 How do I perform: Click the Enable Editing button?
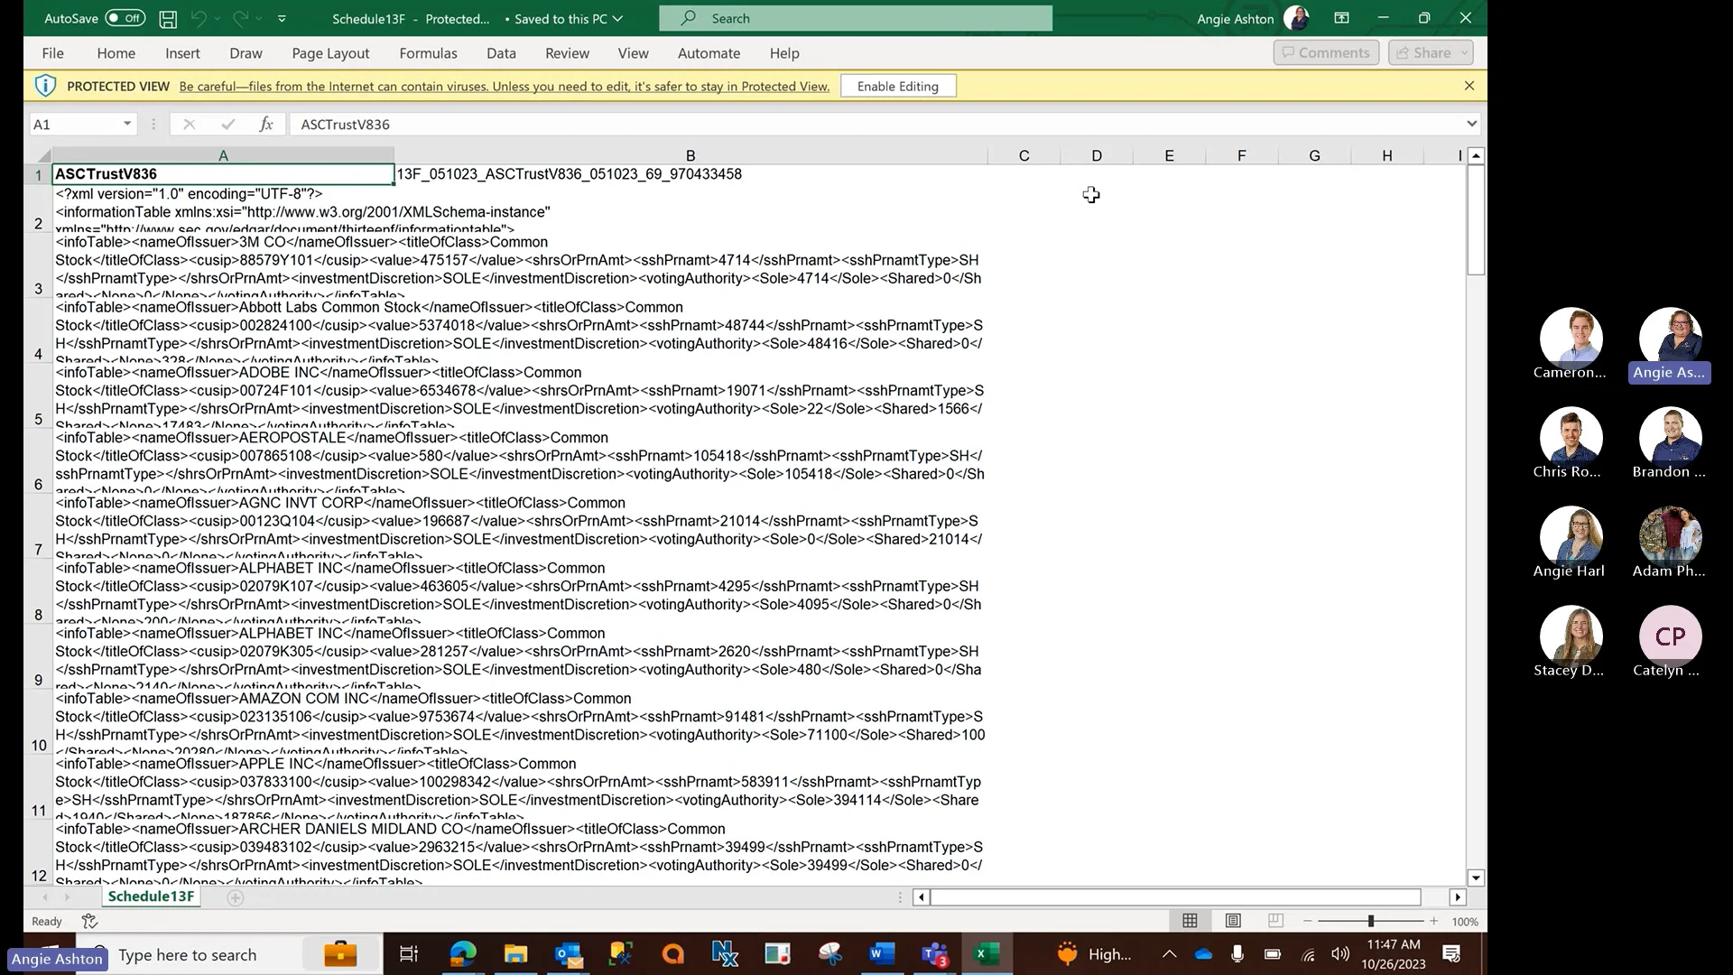(x=897, y=86)
